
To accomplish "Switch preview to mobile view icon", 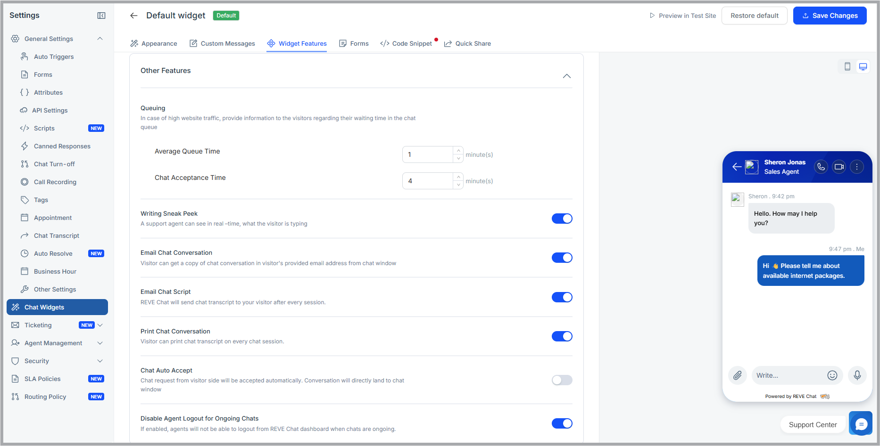I will (x=847, y=66).
